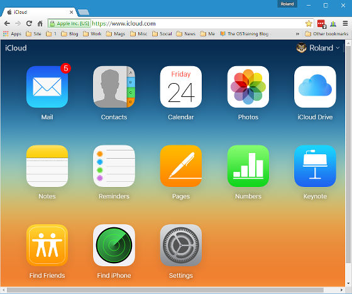
Task: Open the Mags bookmarks folder
Action: 116,34
